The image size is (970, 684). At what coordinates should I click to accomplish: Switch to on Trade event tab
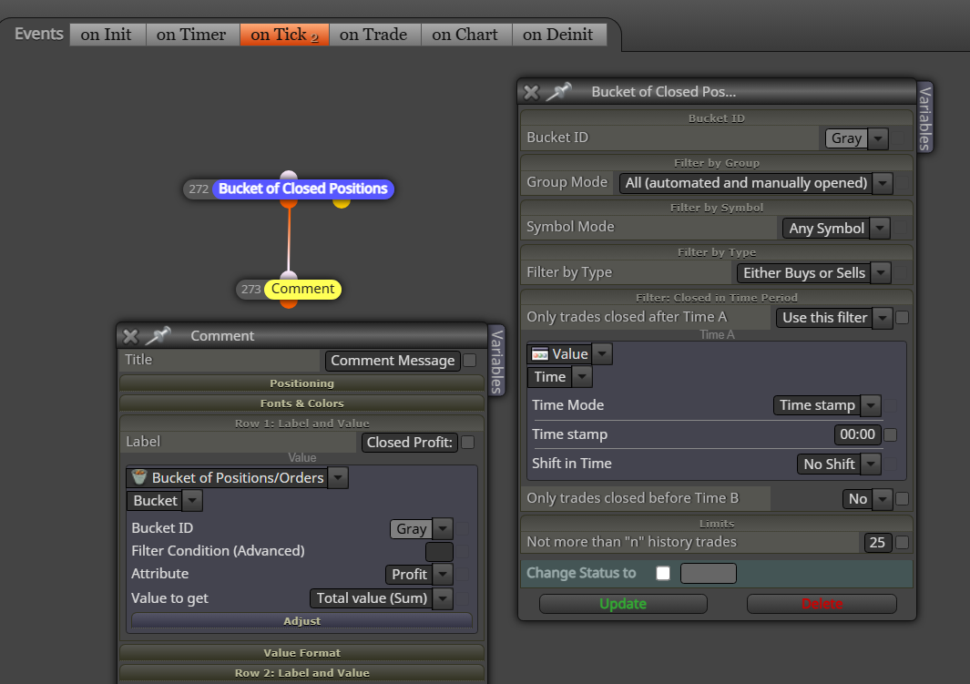373,35
